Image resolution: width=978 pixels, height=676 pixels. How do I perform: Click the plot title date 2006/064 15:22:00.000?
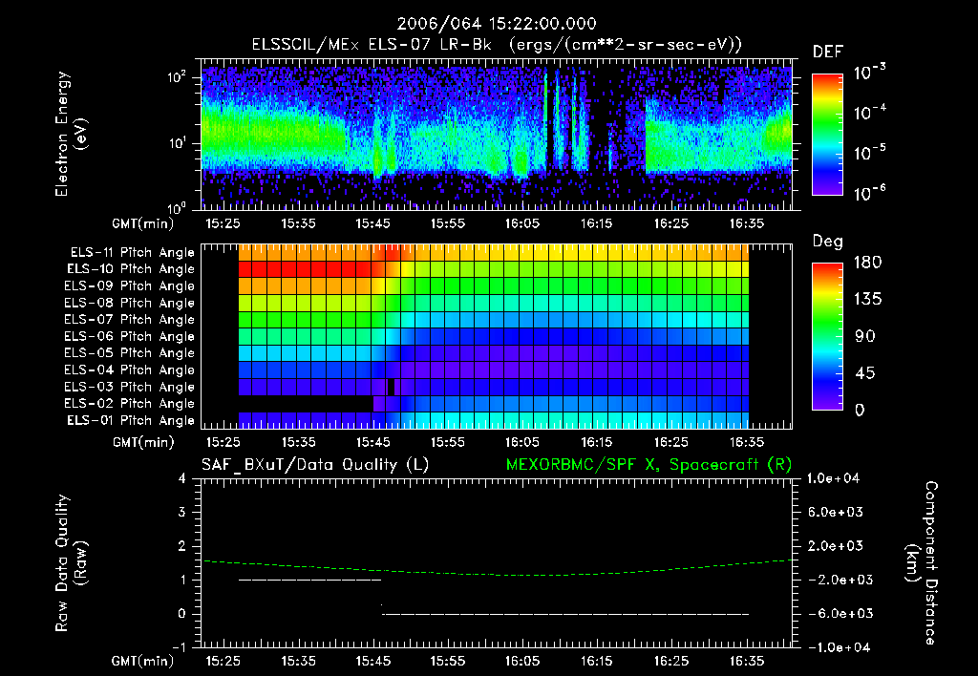[x=497, y=24]
